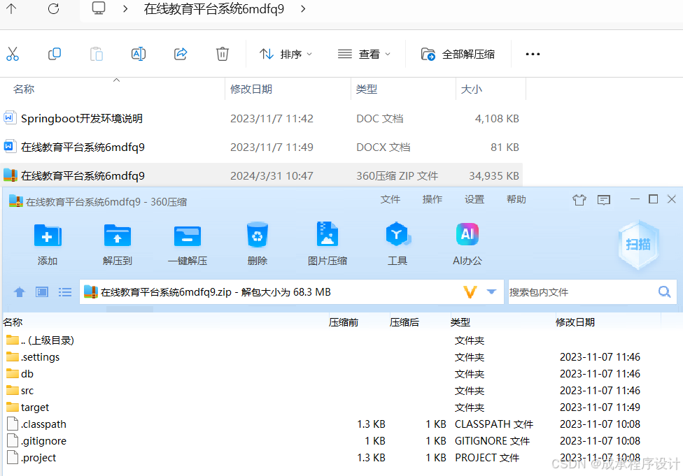Open the 设置 menu
This screenshot has height=476, width=683.
[x=474, y=199]
